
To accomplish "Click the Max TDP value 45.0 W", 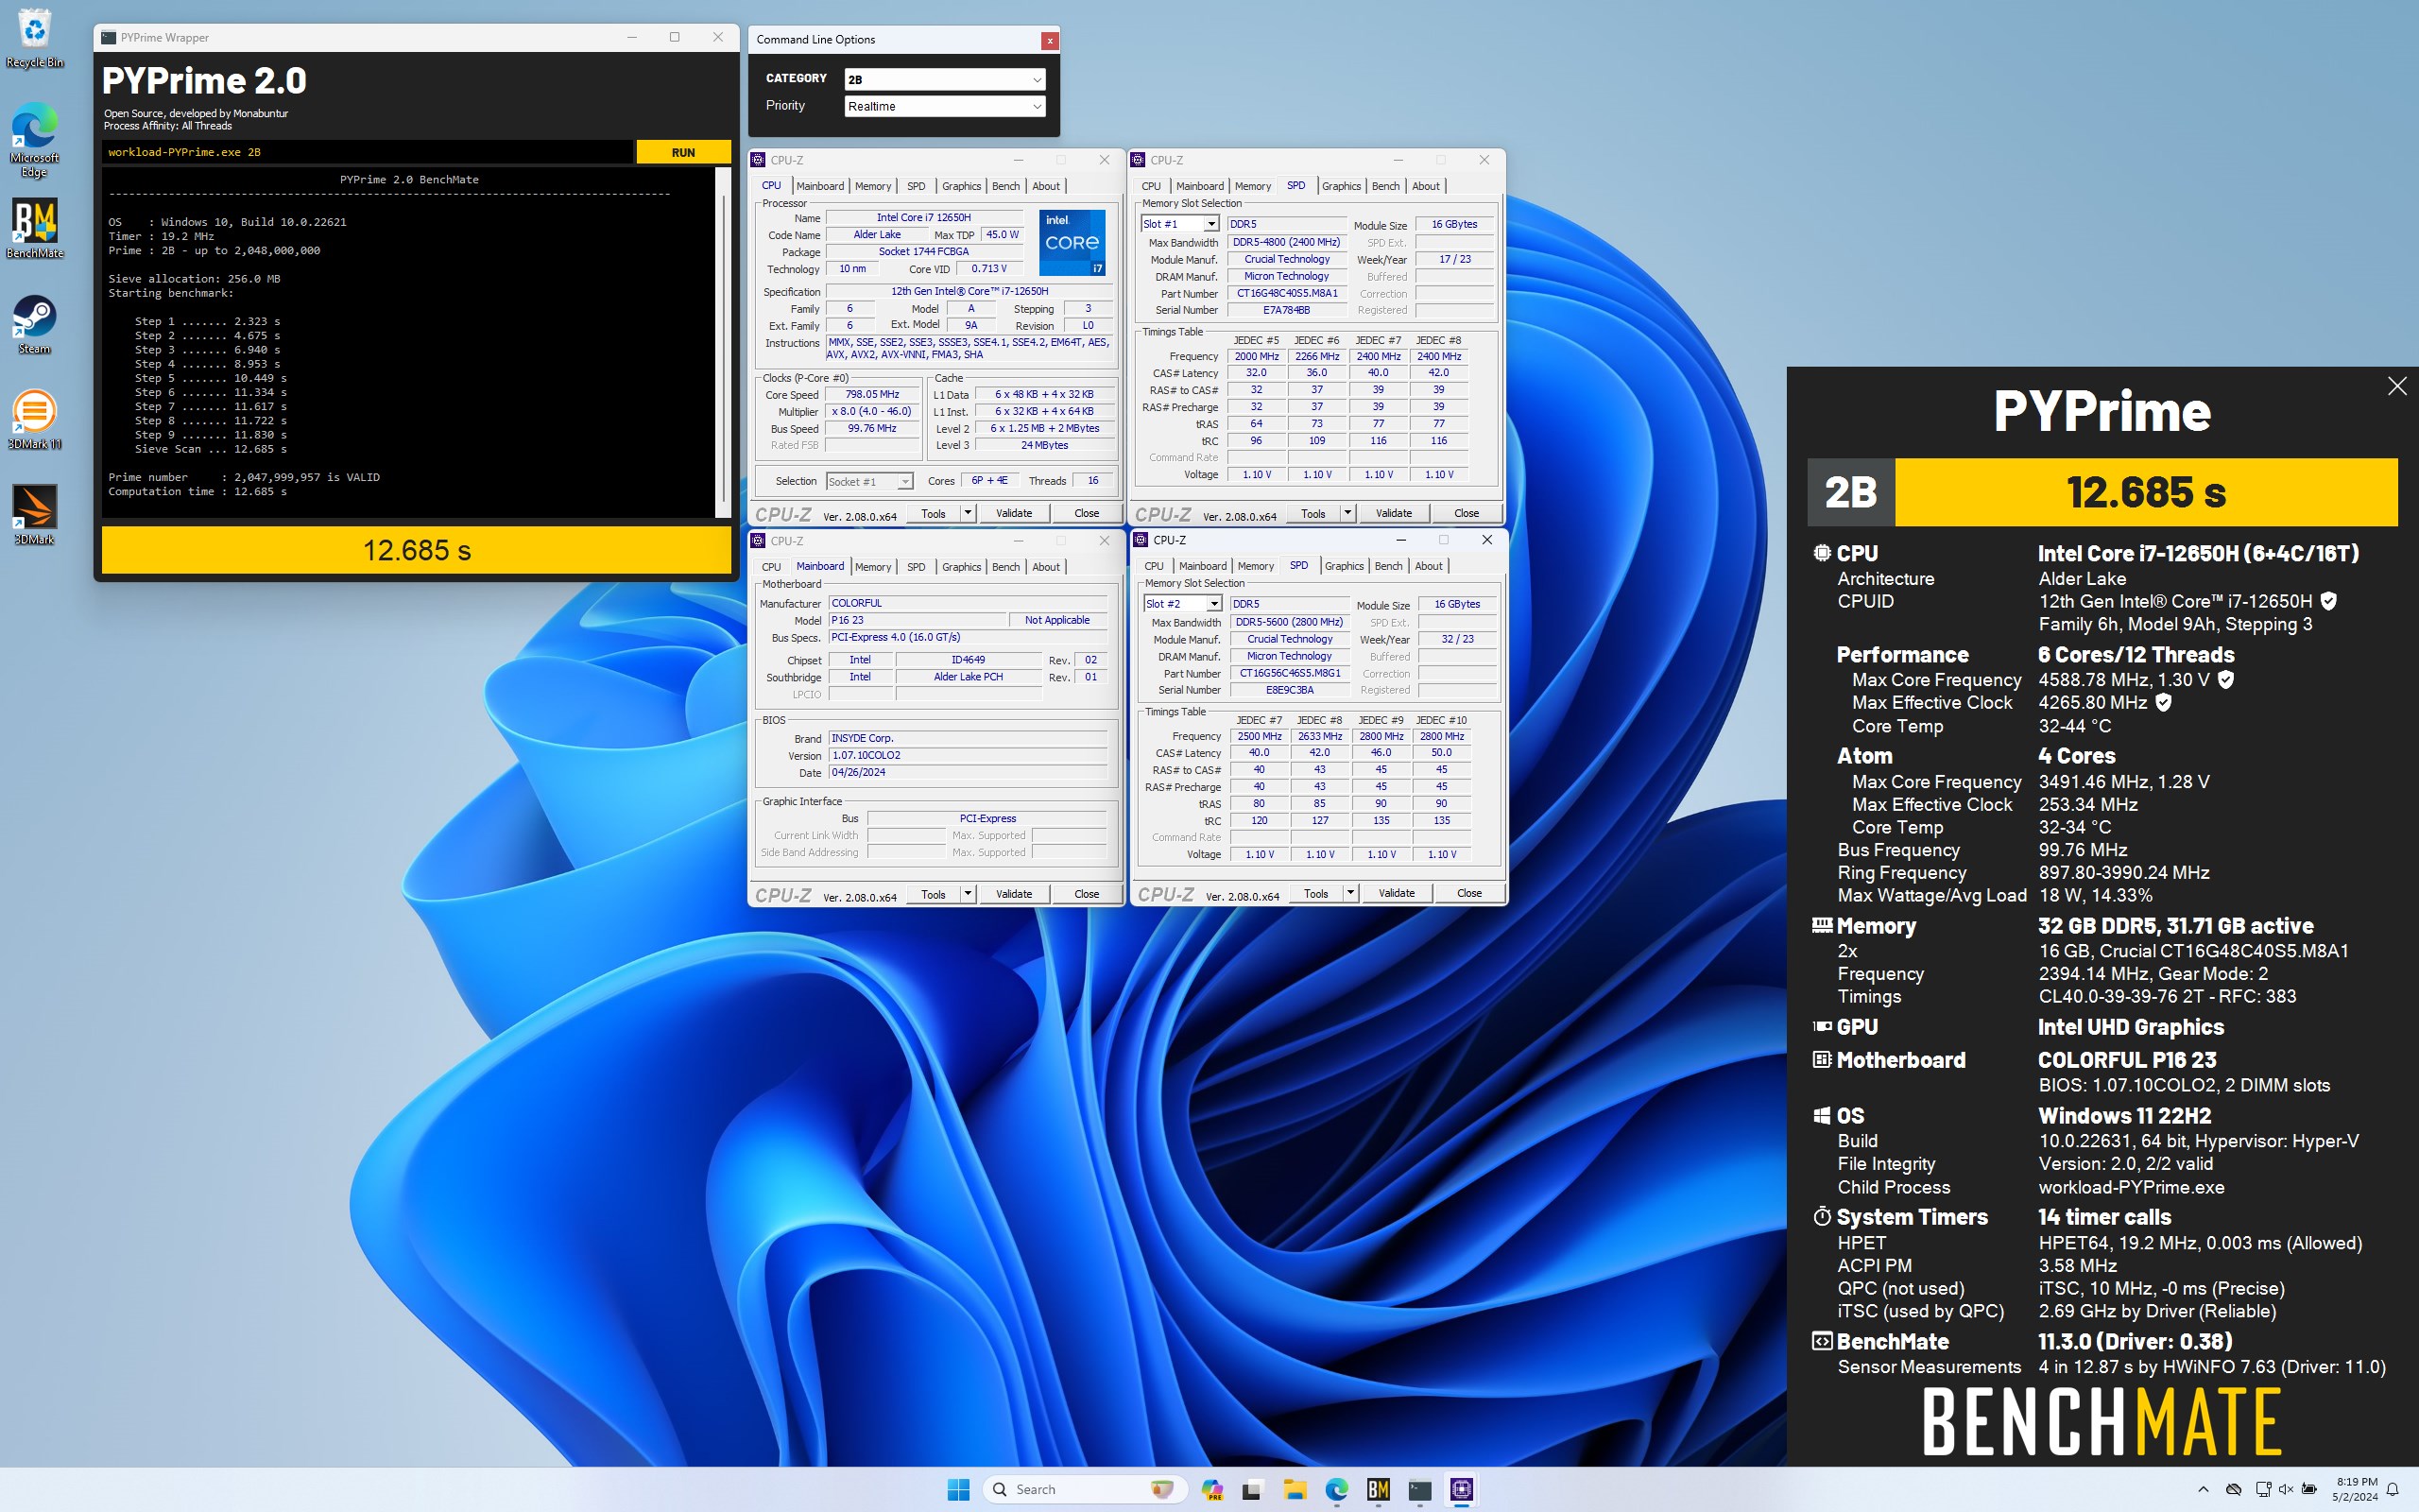I will pyautogui.click(x=1002, y=235).
